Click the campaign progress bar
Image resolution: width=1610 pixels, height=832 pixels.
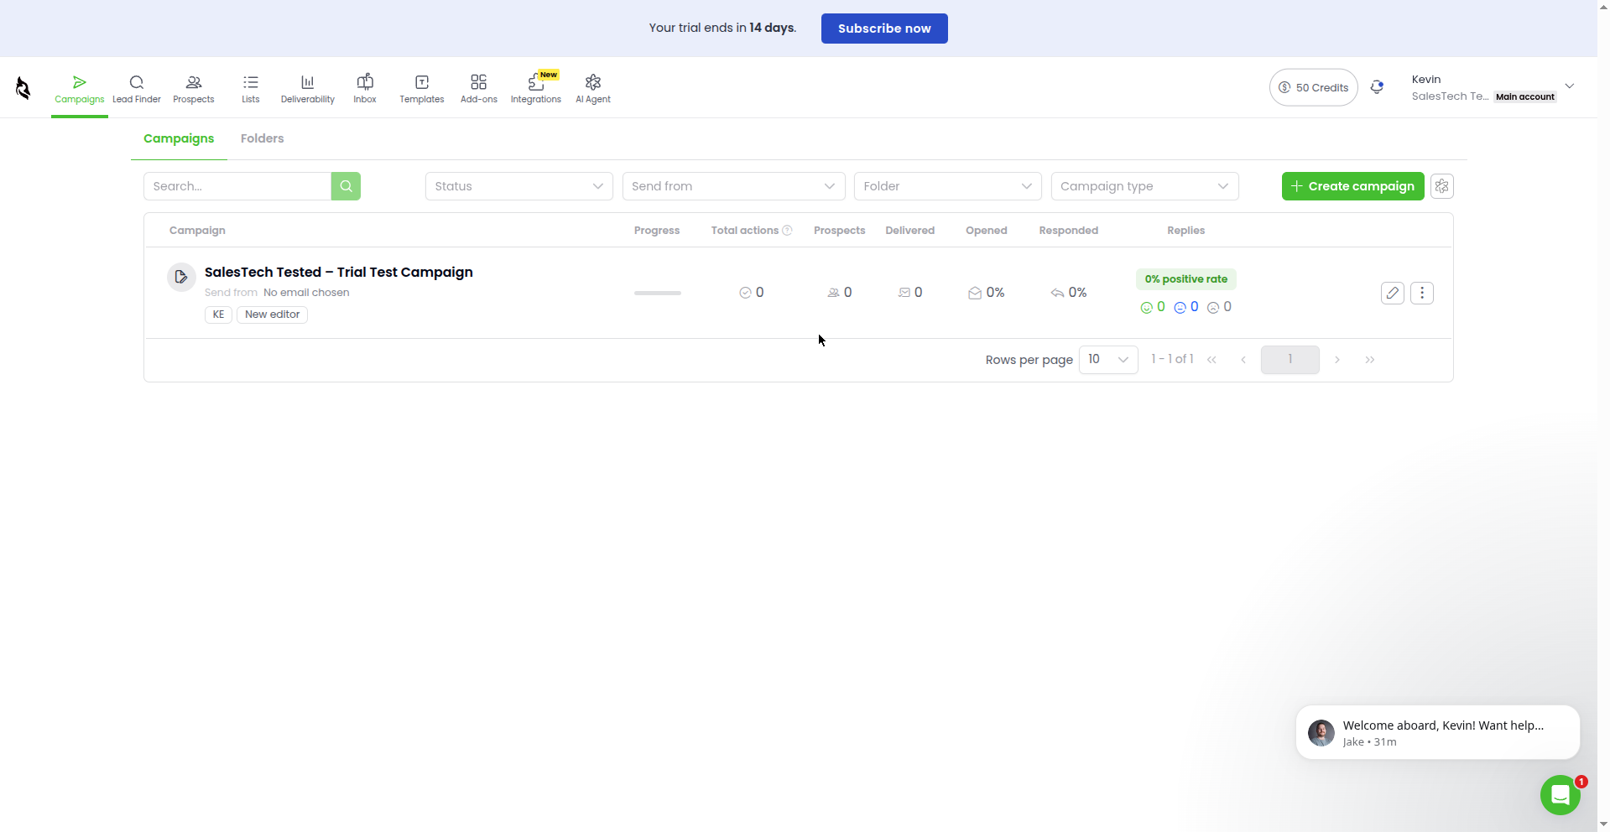pos(658,293)
